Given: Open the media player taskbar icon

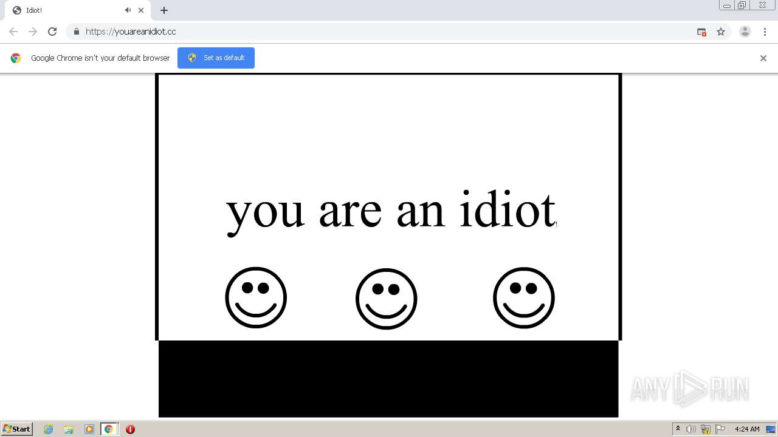Looking at the screenshot, I should (89, 429).
